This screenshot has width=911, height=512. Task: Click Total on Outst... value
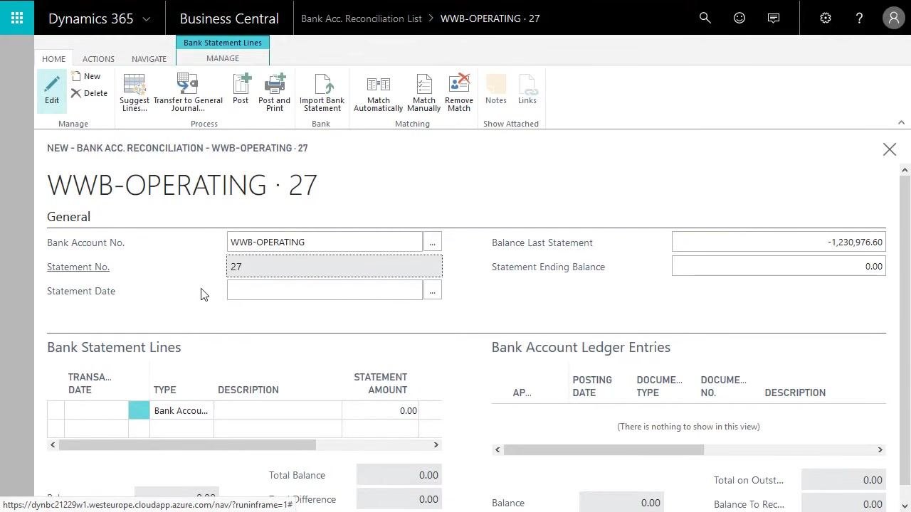843,480
